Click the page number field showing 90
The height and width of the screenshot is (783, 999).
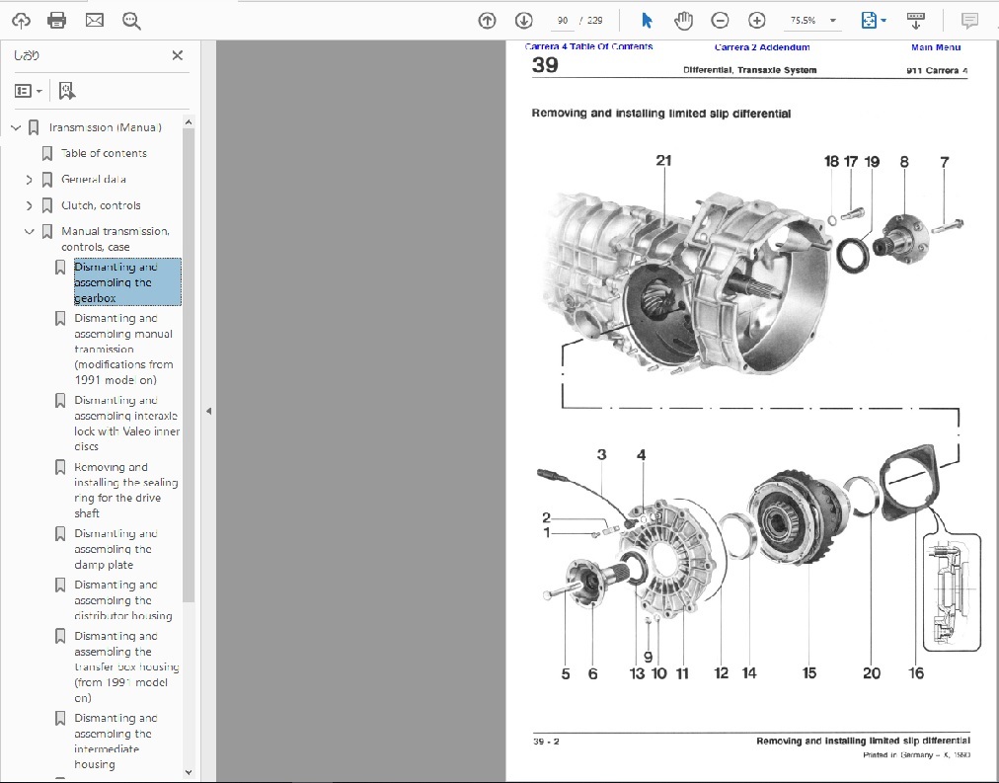pyautogui.click(x=562, y=21)
